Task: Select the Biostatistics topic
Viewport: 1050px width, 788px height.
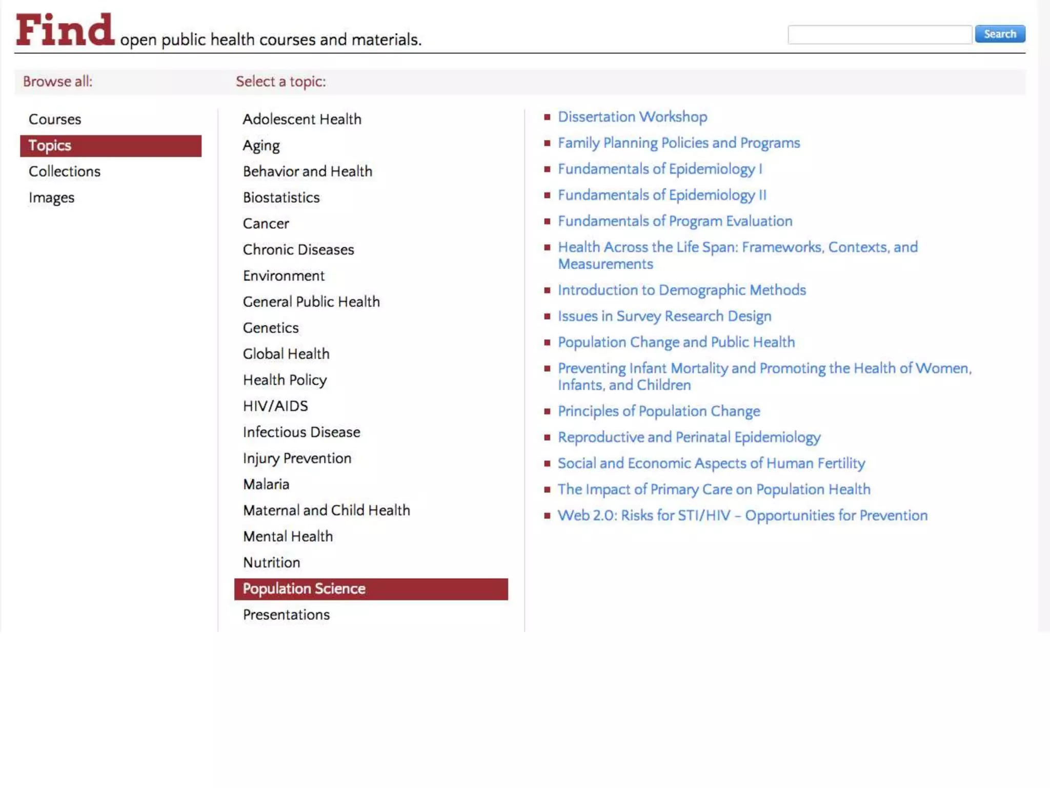Action: [x=281, y=198]
